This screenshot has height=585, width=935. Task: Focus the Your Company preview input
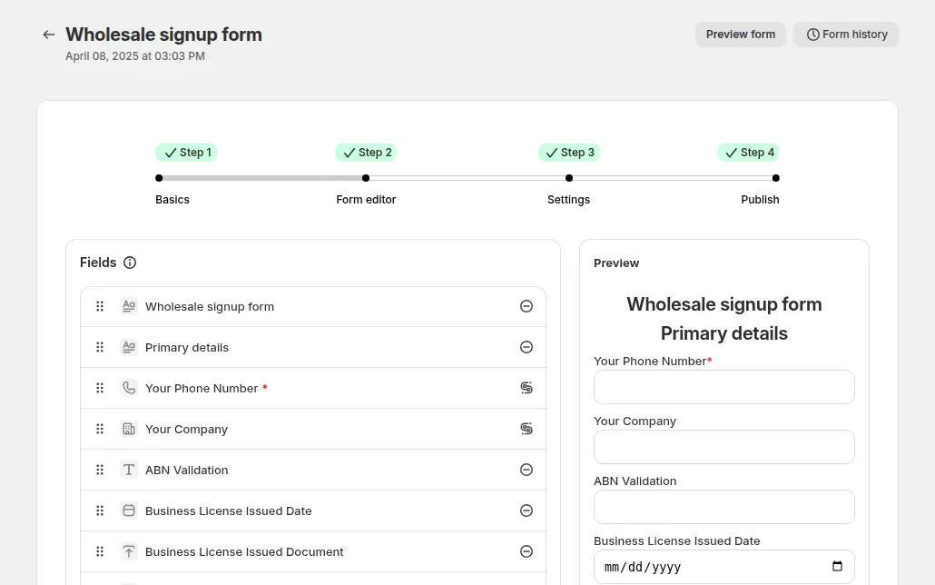pos(723,447)
